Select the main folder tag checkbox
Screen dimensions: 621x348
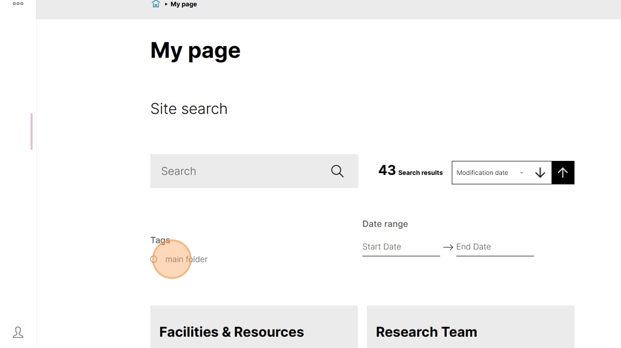tap(154, 259)
